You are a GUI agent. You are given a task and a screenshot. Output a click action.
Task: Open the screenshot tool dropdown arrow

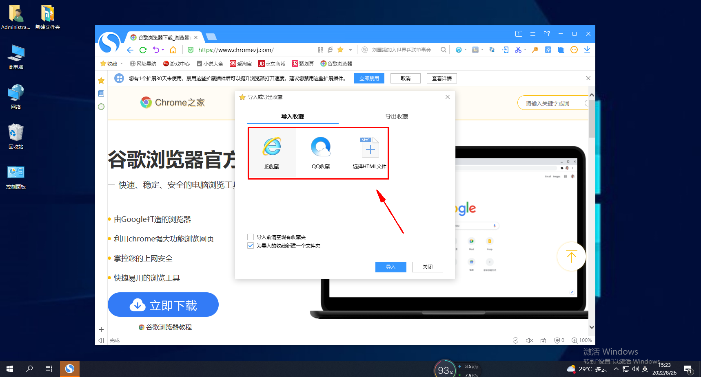(525, 50)
